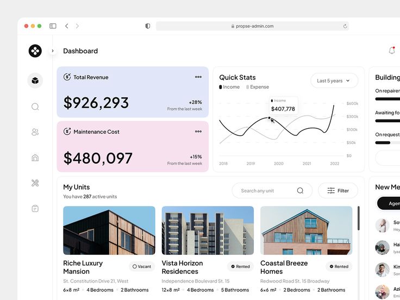Click the $407,778 tooltip value

[283, 109]
